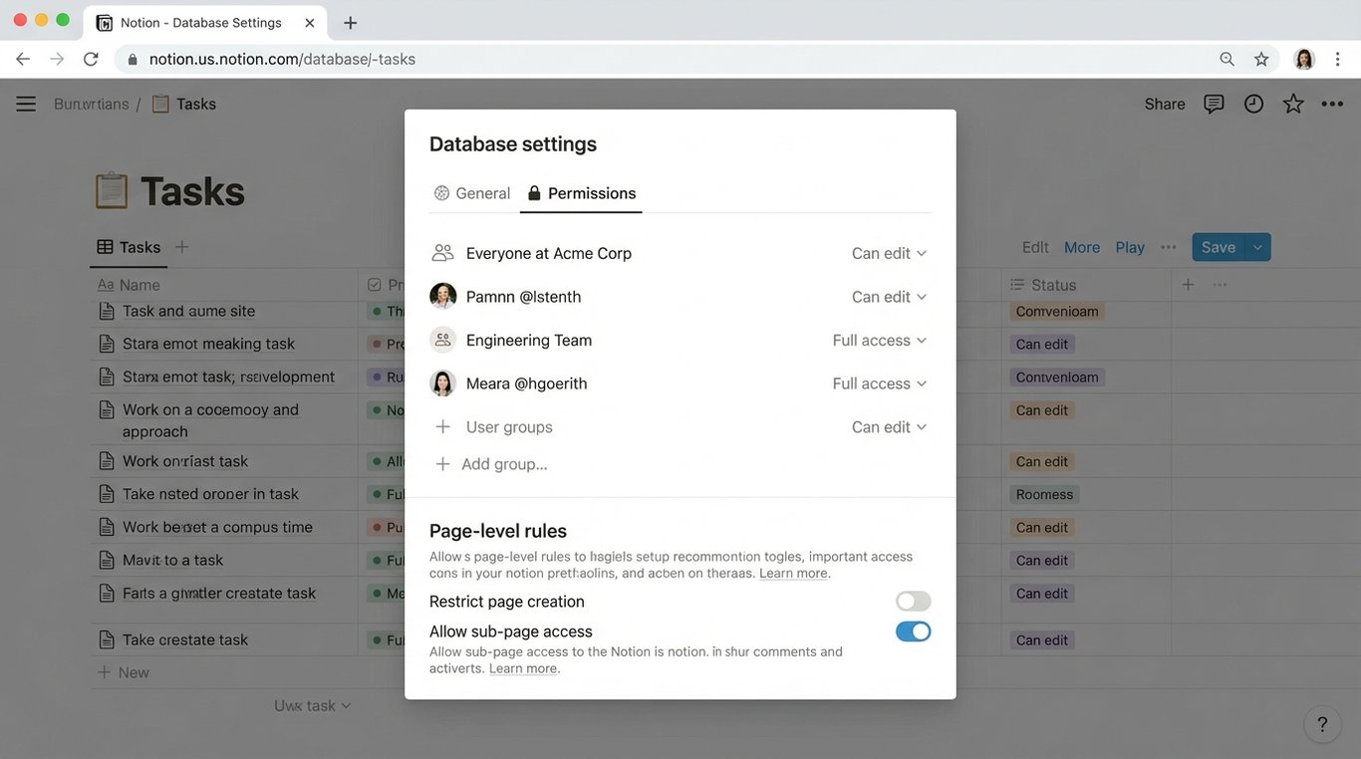Viewport: 1361px width, 759px height.
Task: Open view options dots beside Play
Action: pyautogui.click(x=1169, y=247)
